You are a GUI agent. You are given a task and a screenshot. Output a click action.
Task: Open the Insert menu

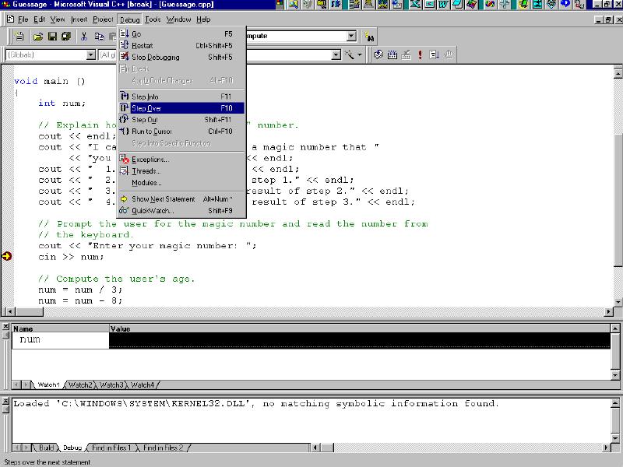[x=79, y=19]
